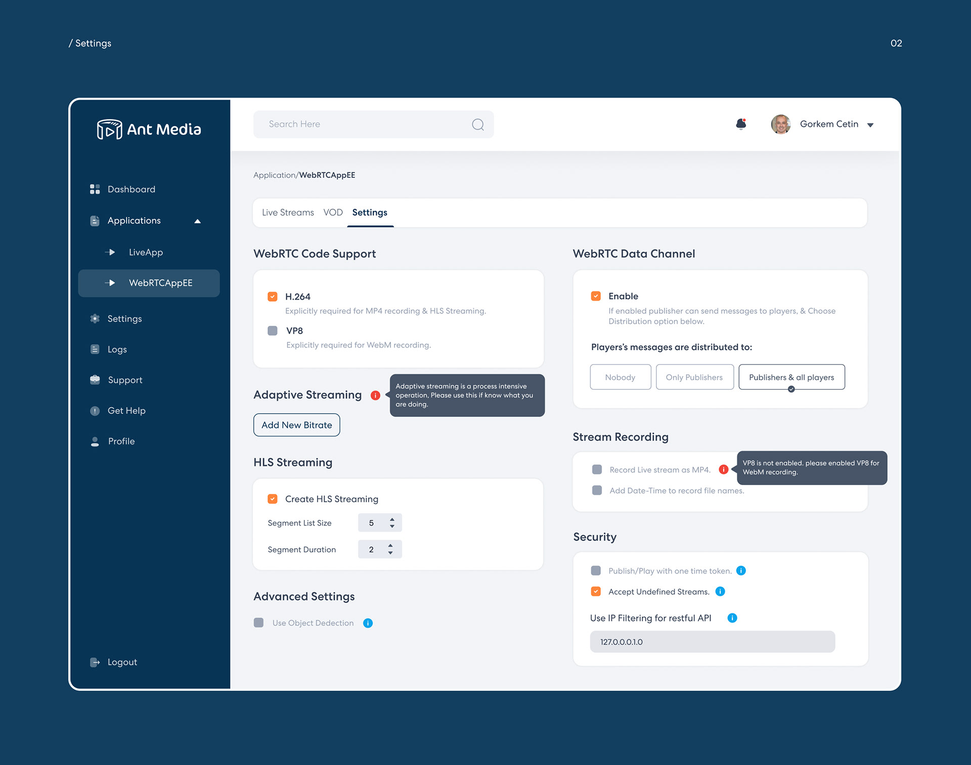The height and width of the screenshot is (765, 971).
Task: Uncheck Create HLS Streaming checkbox
Action: click(273, 499)
